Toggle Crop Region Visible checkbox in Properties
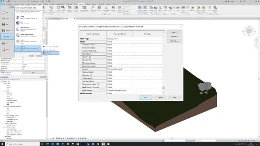This screenshot has width=260, height=146. [23, 58]
